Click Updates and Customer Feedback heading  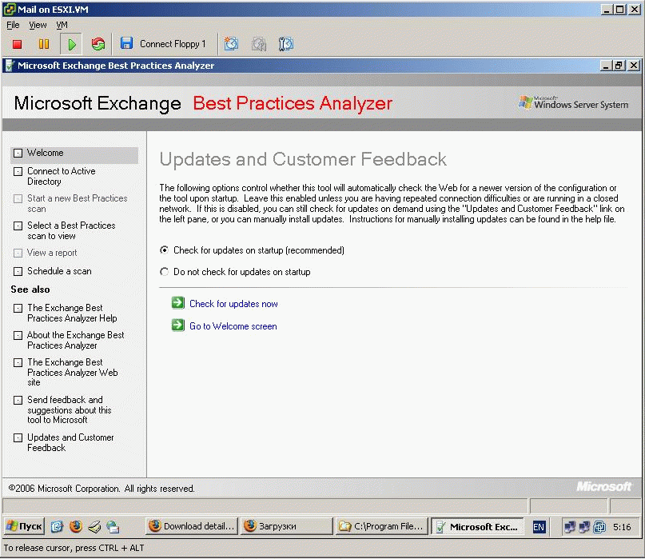tap(303, 159)
